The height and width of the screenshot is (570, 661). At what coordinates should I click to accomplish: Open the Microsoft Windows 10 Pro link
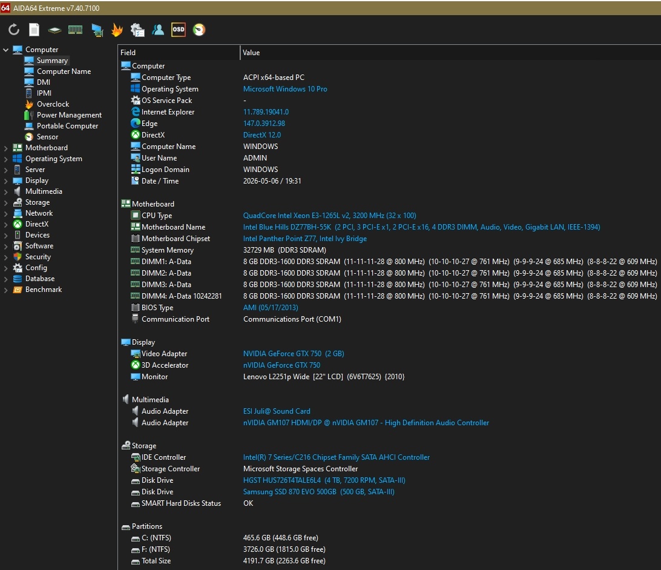click(x=285, y=89)
